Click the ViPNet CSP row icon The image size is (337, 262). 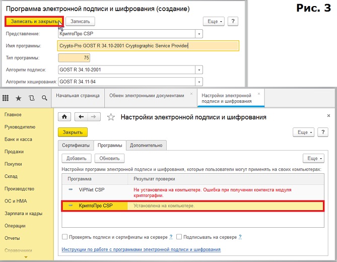pos(71,189)
